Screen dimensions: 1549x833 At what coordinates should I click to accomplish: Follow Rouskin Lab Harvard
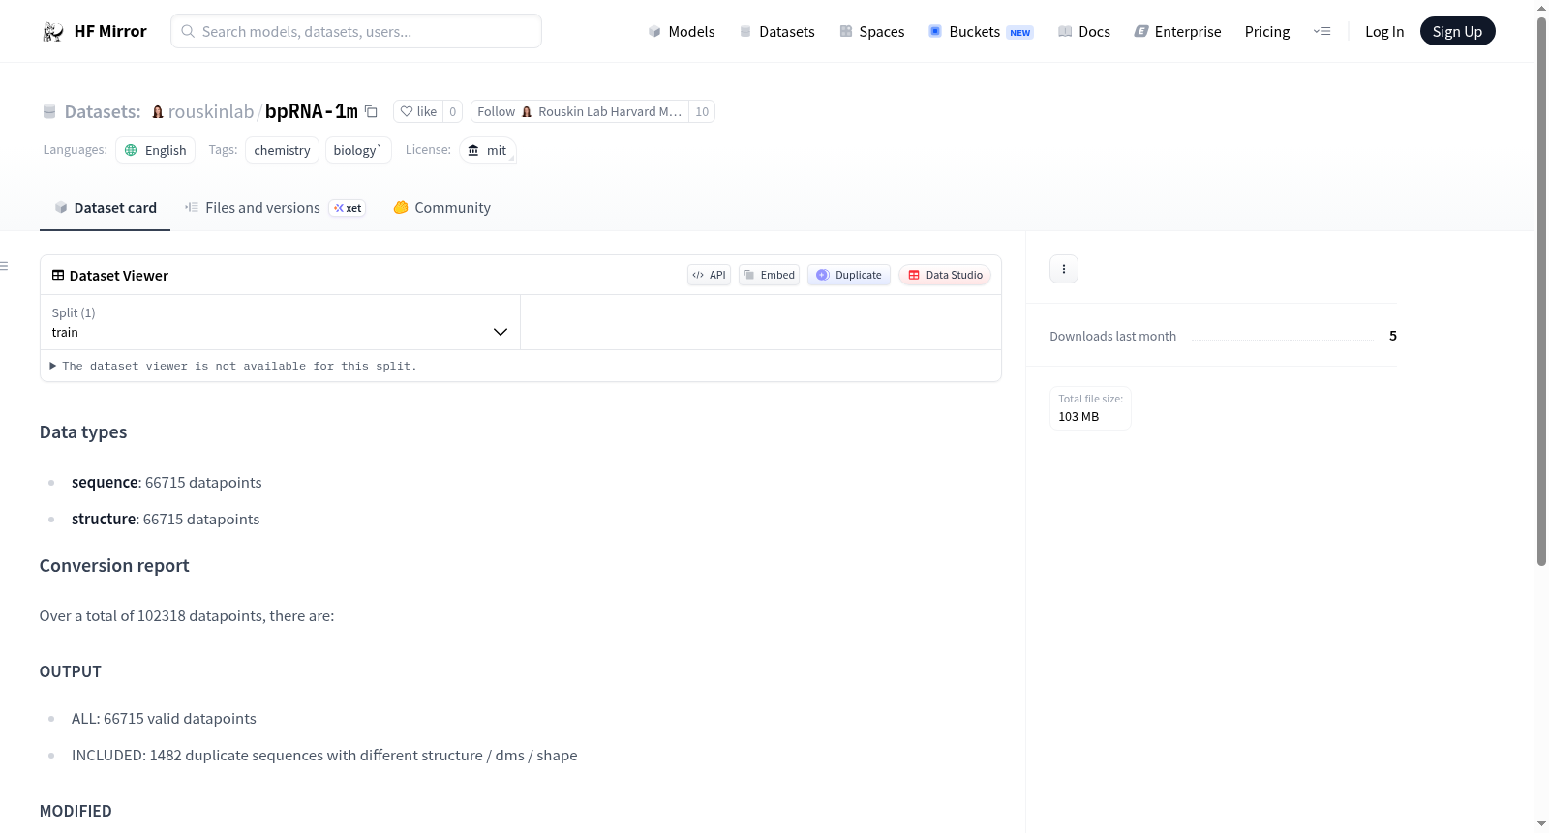[579, 111]
